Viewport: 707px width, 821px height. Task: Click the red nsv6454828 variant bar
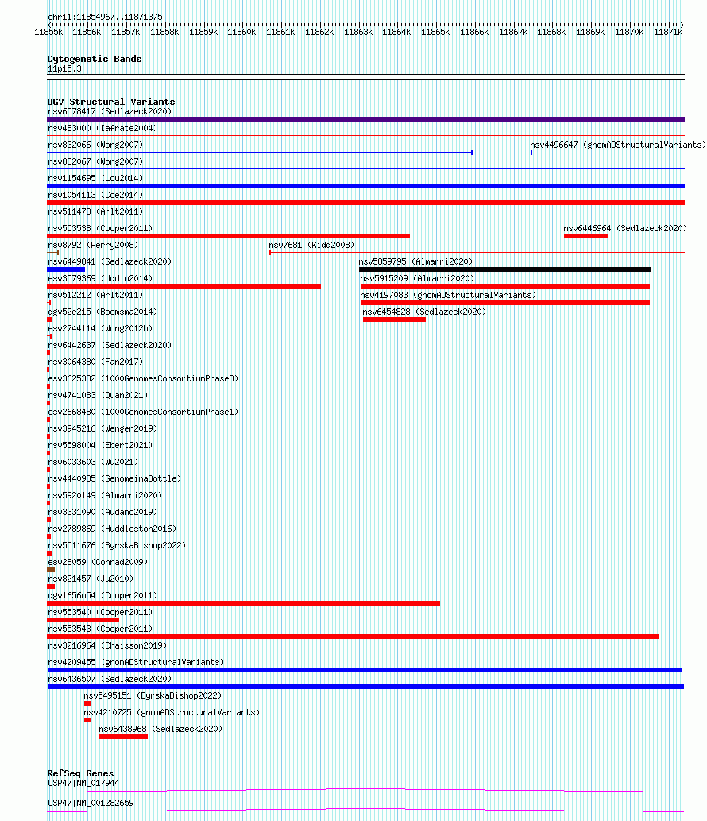[x=394, y=319]
